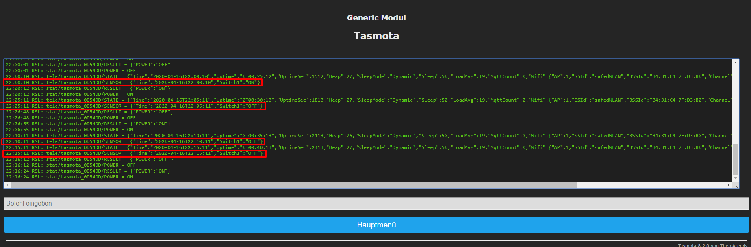Click the Hauptmenü button
751x247 pixels.
(x=376, y=225)
